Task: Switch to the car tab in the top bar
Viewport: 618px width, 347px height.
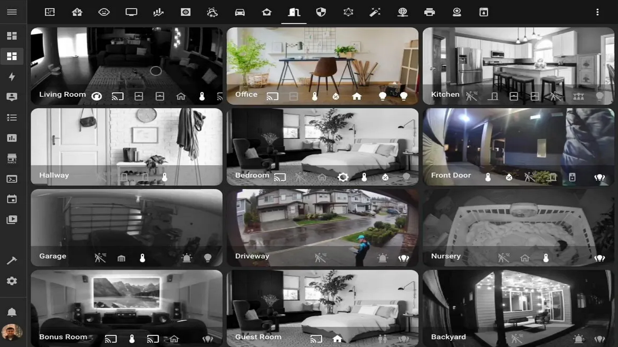Action: (240, 12)
